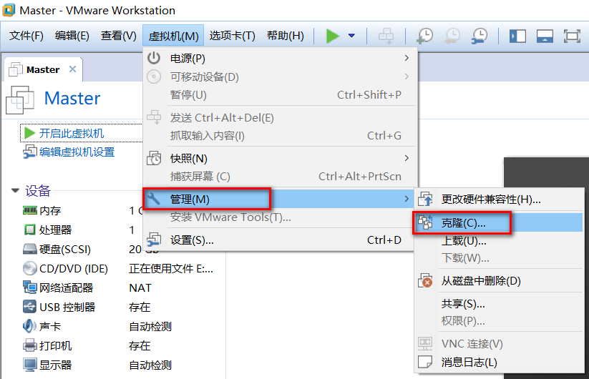Open the 管理(M) submenu
The image size is (589, 379).
click(281, 199)
